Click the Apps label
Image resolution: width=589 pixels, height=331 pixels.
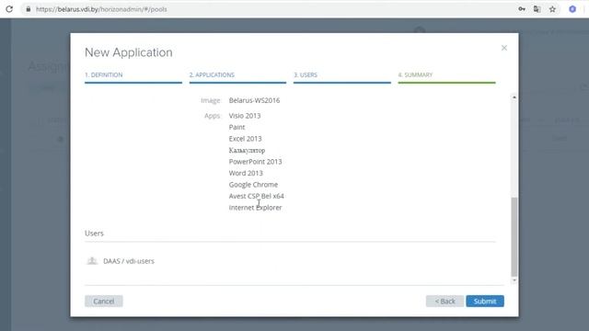213,116
